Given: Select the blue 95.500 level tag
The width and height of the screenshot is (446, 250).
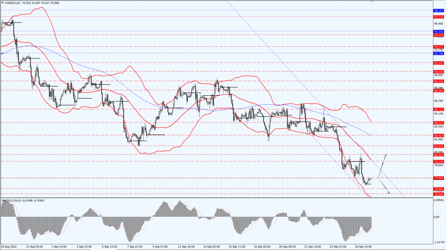Looking at the screenshot, I should (x=439, y=32).
